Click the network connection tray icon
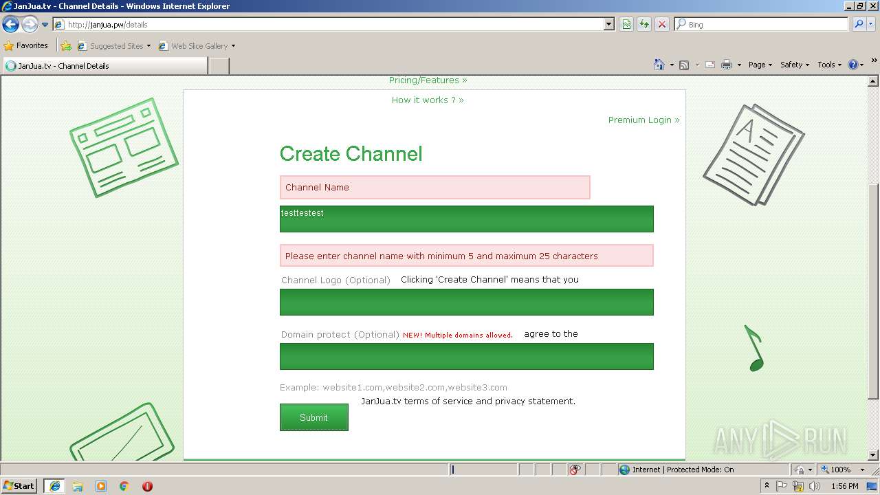Viewport: 880px width, 495px height. tap(799, 486)
